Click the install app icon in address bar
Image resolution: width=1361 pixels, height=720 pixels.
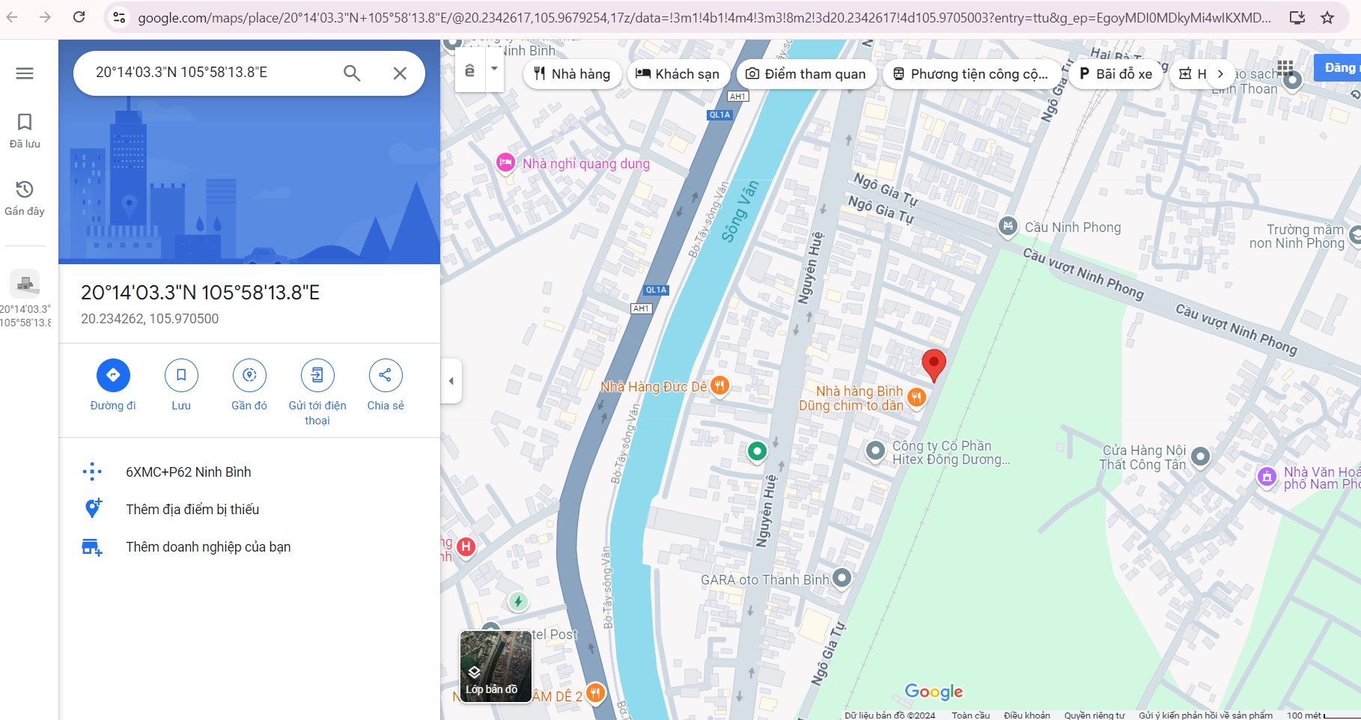tap(1297, 17)
